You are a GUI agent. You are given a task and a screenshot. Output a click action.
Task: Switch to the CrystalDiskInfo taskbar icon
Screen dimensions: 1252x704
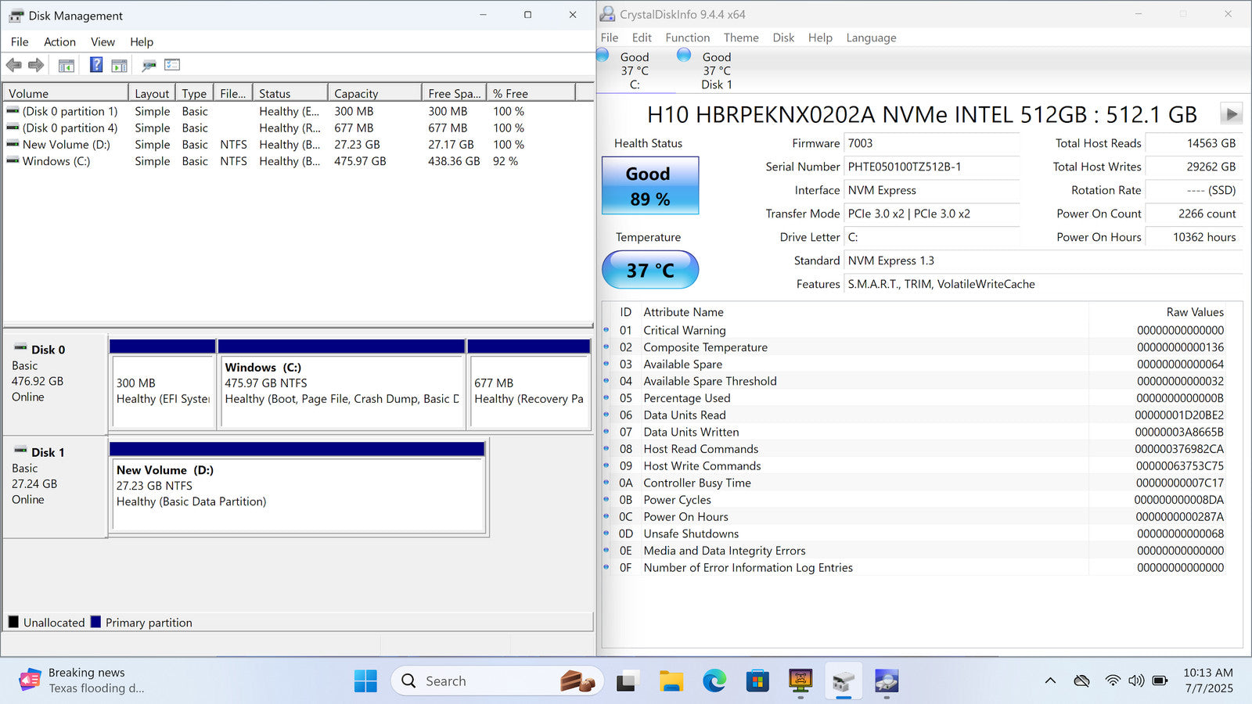(887, 681)
